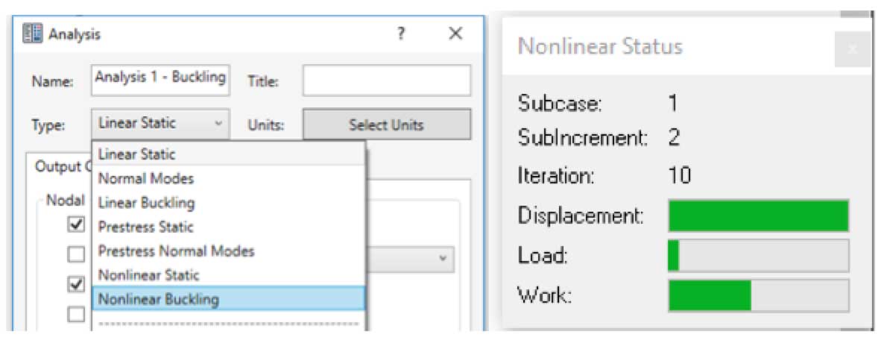Image resolution: width=890 pixels, height=346 pixels.
Task: Click the help question mark button
Action: tap(401, 34)
